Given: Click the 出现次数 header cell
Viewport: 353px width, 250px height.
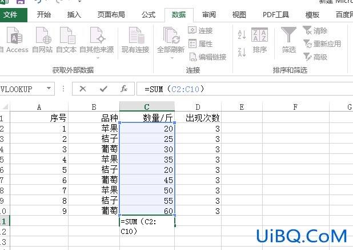Looking at the screenshot, I should click(198, 118).
